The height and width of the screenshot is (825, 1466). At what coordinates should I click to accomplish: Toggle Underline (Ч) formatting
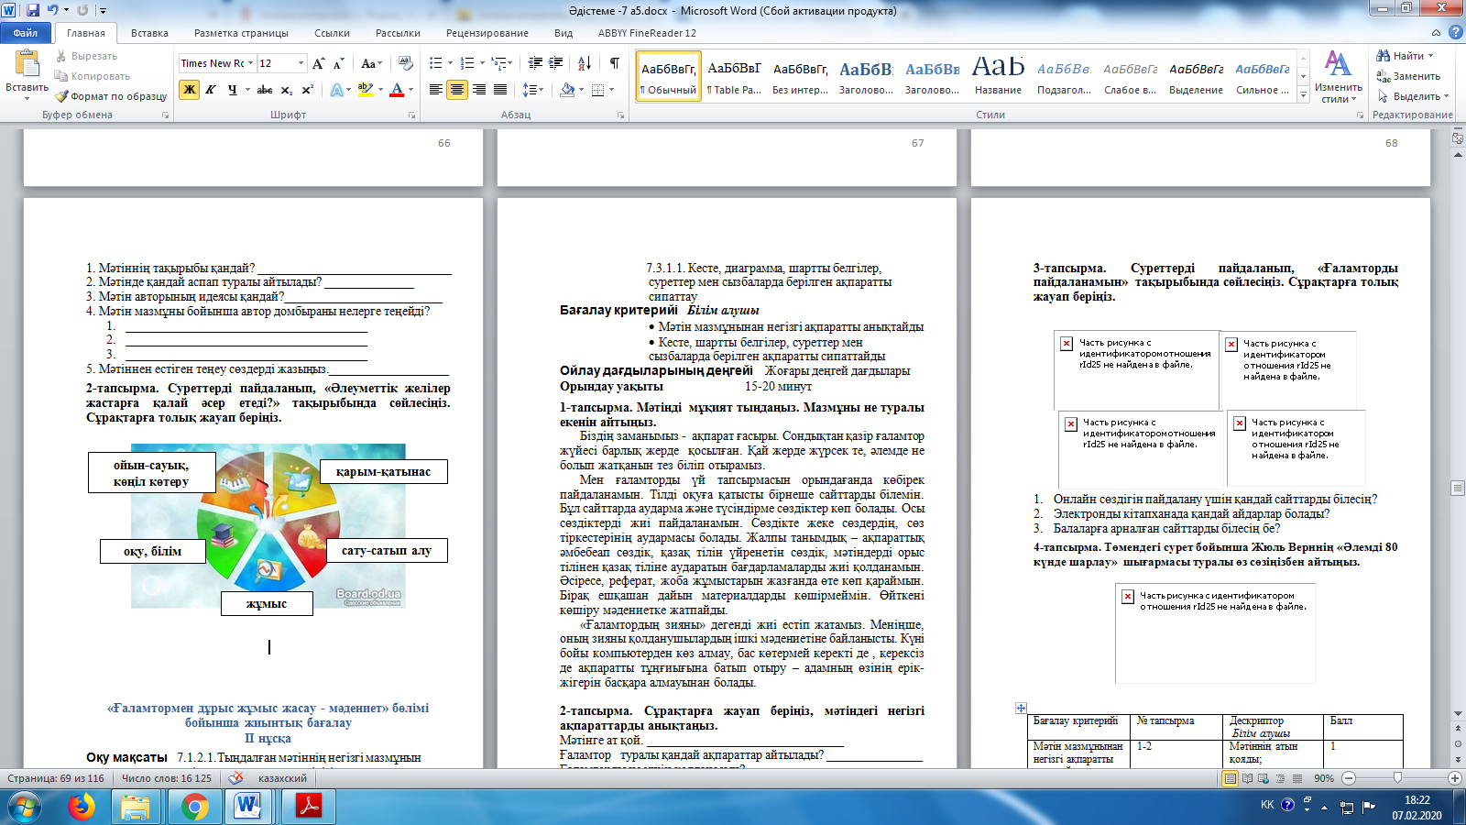tap(233, 90)
